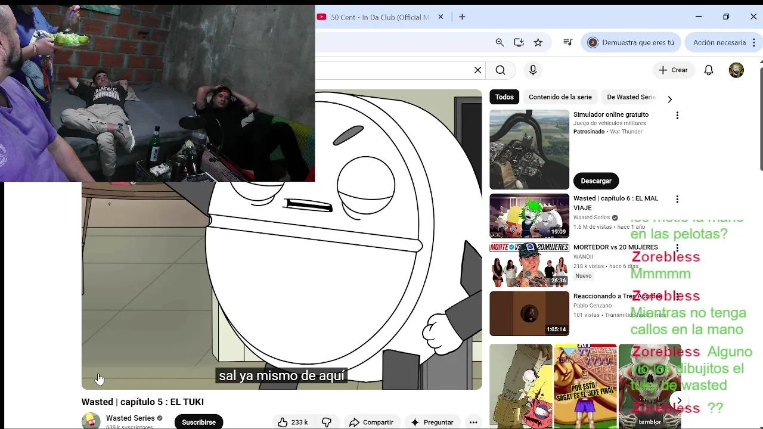Open the Wasted Series channel link
This screenshot has width=763, height=429.
coord(131,418)
